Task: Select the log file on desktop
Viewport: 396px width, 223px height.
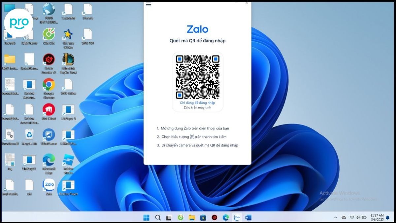Action: (x=10, y=163)
